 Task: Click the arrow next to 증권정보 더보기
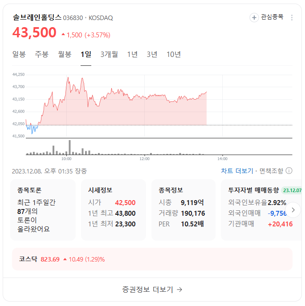click(x=179, y=290)
